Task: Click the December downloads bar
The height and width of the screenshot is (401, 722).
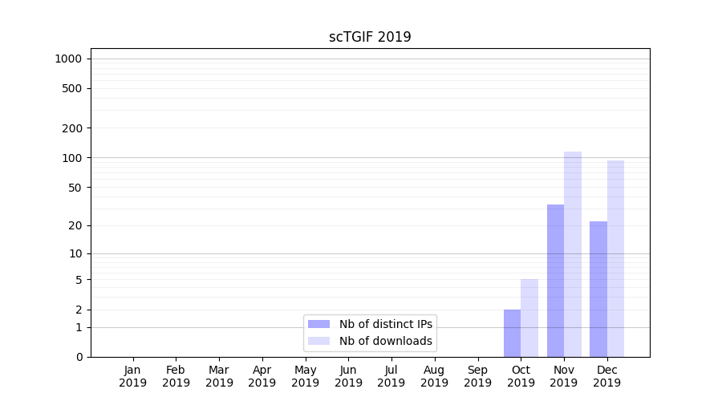Action: point(615,258)
